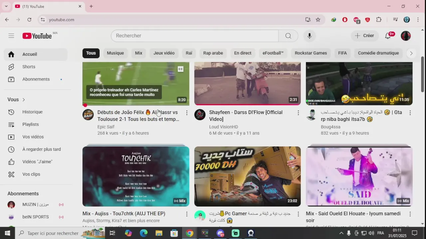Open Chrome three-dot menu

tap(418, 20)
